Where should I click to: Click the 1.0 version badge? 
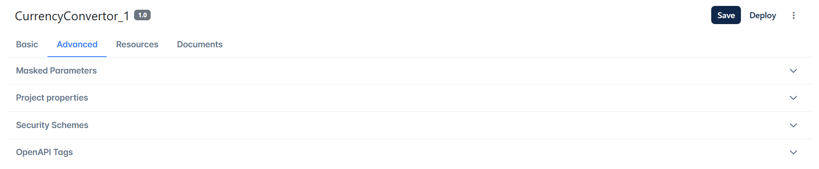(142, 15)
